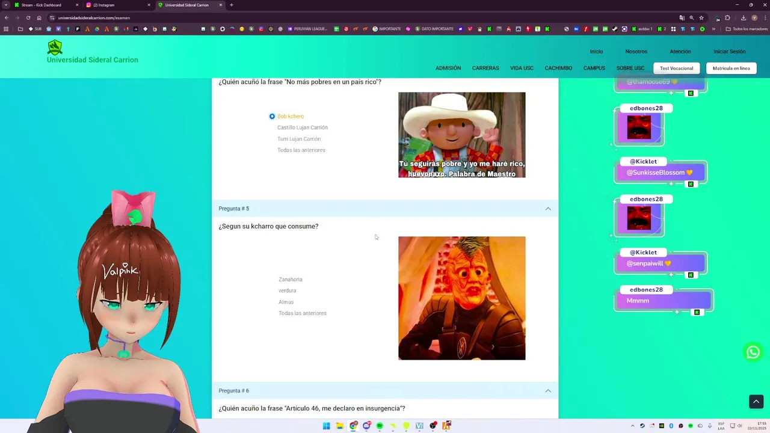Go to the Nosotros link
The image size is (770, 433).
636,52
